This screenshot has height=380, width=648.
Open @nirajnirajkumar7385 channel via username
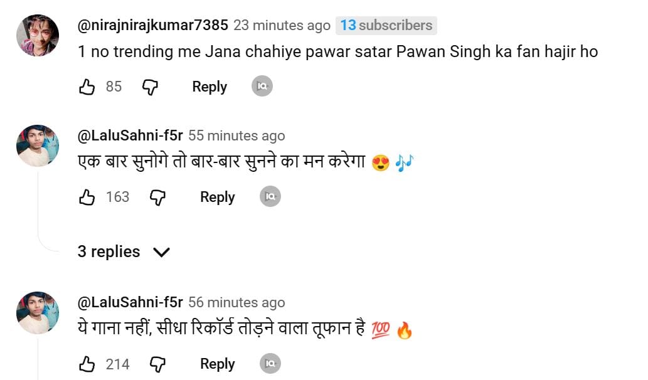point(152,26)
